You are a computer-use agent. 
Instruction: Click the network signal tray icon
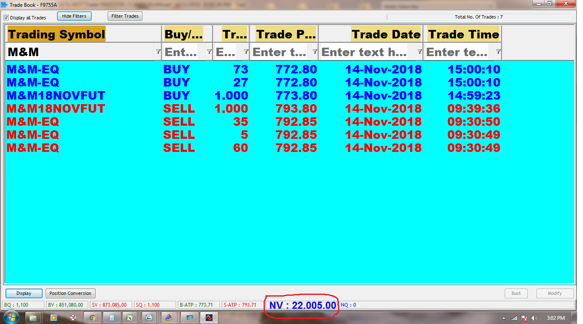pyautogui.click(x=514, y=318)
